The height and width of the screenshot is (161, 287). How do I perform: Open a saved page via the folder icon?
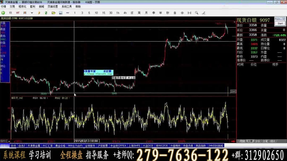[54, 12]
